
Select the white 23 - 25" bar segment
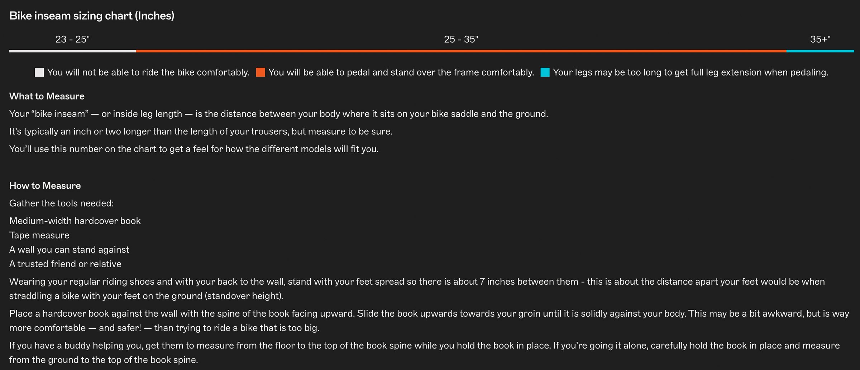click(x=72, y=51)
